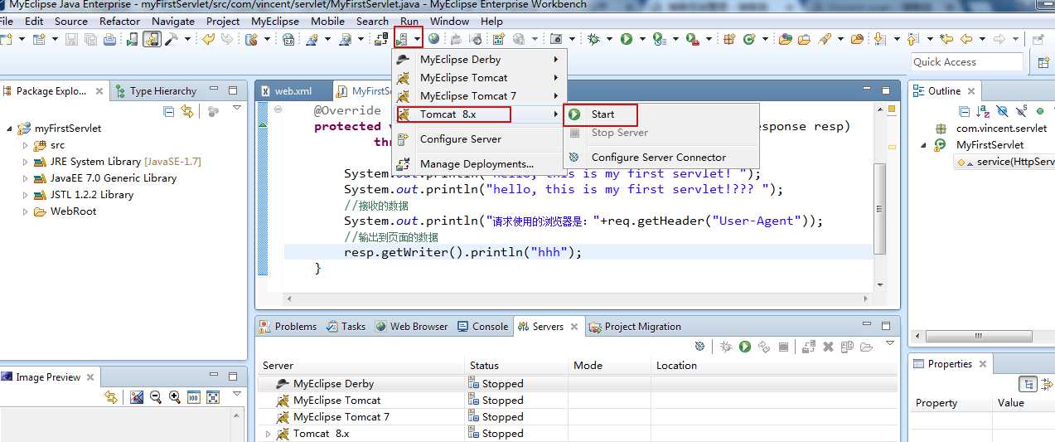
Task: Click Stop square icon in Servers view toolbar
Action: (x=784, y=347)
